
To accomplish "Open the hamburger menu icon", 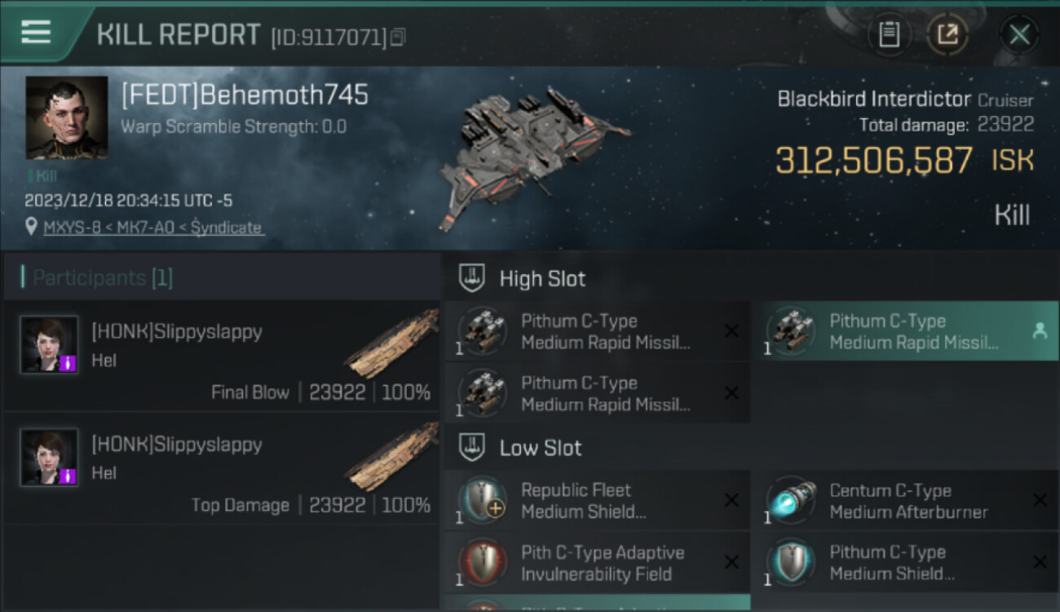I will point(36,33).
